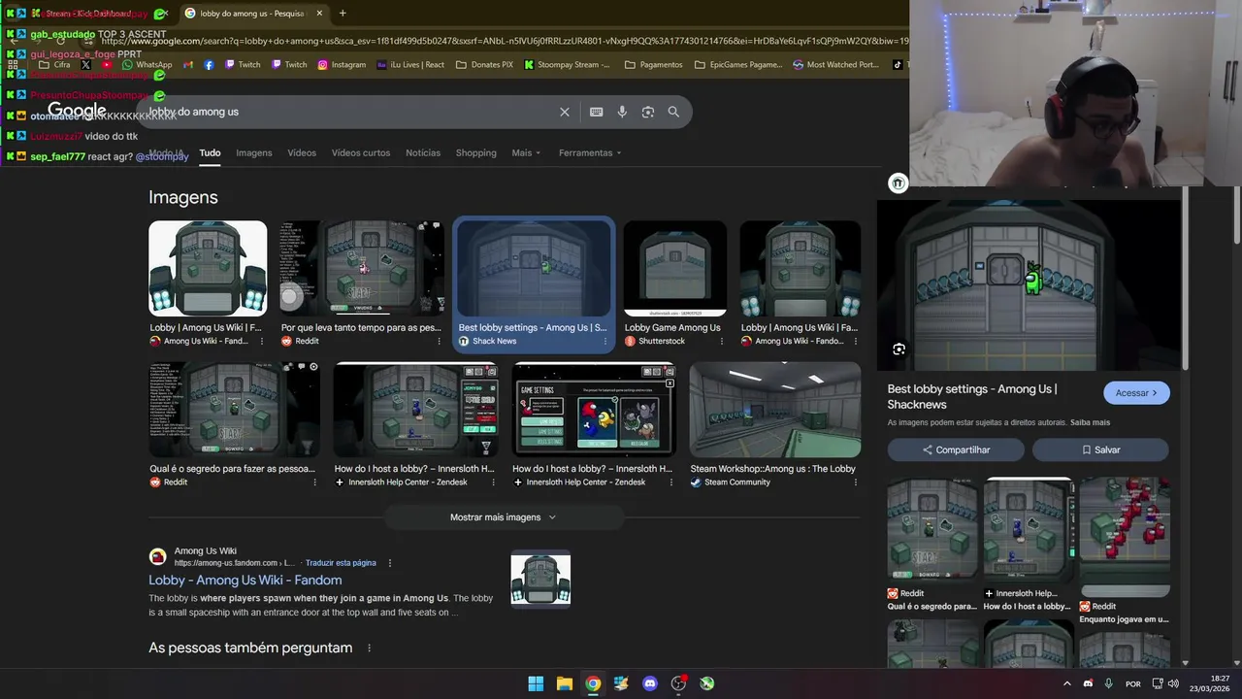The image size is (1242, 699).
Task: Click the Among Us Wiki result thumbnail
Action: pos(540,580)
